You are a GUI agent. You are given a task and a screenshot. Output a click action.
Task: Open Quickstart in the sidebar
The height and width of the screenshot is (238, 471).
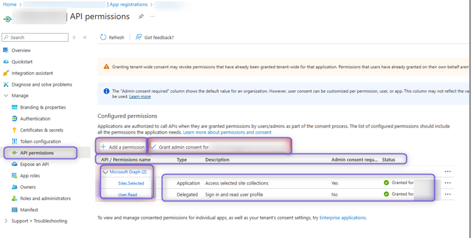coord(22,62)
